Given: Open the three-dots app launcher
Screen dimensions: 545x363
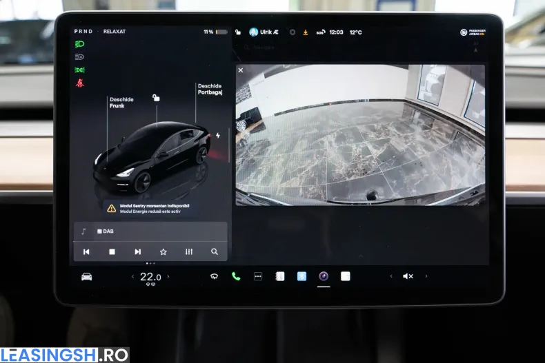Looking at the screenshot, I should pos(258,276).
